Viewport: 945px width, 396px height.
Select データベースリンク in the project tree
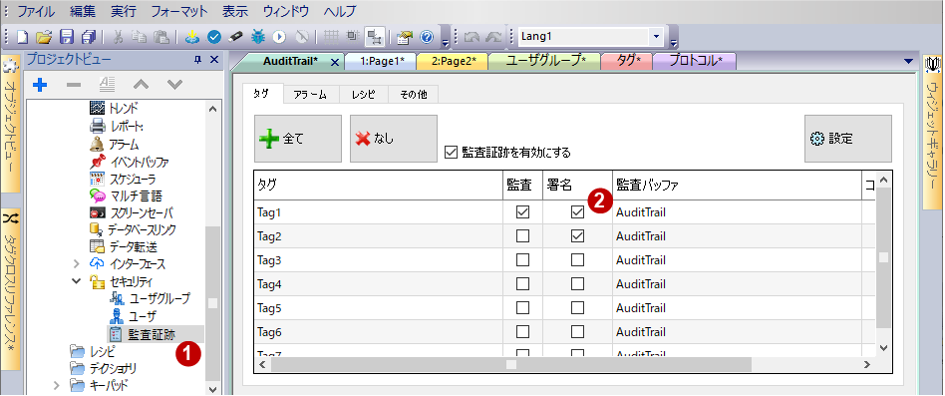coord(133,229)
